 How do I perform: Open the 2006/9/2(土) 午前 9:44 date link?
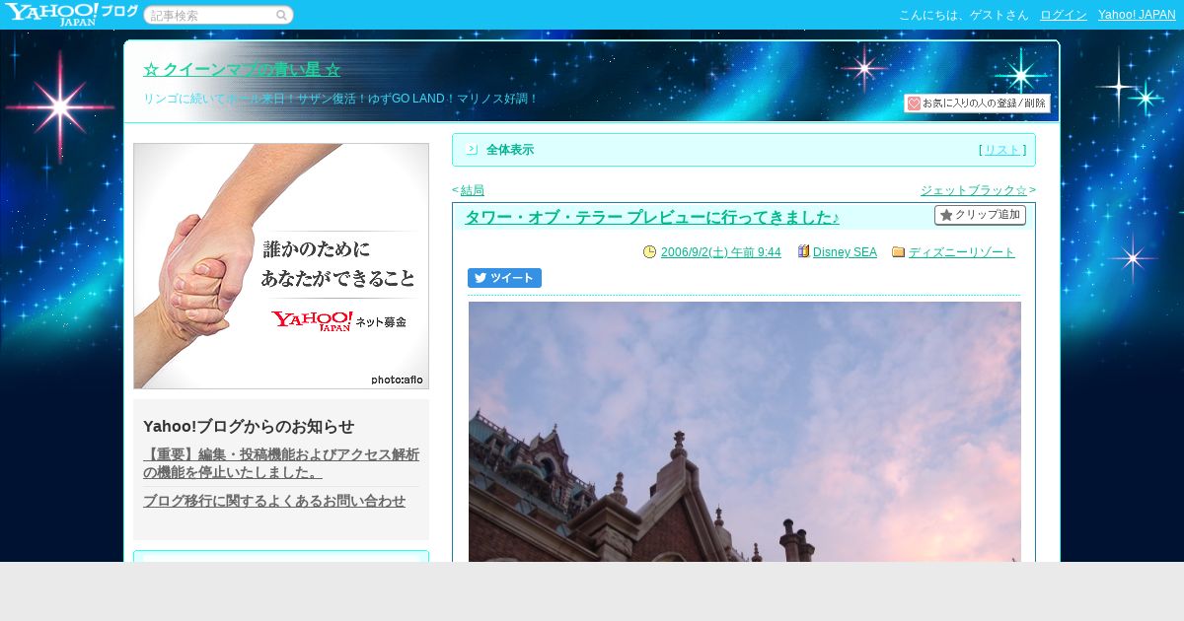tap(721, 252)
